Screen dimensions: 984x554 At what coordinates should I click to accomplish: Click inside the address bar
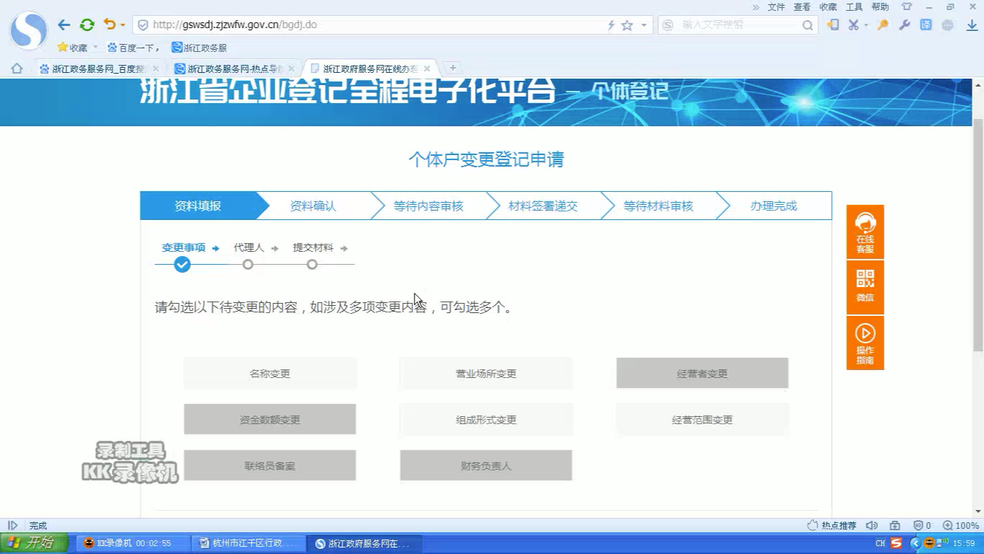360,24
